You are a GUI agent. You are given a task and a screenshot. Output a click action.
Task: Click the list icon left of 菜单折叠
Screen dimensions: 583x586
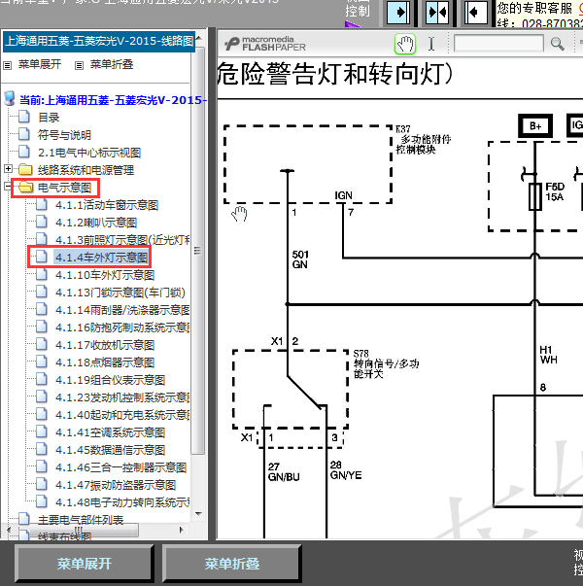(x=79, y=66)
